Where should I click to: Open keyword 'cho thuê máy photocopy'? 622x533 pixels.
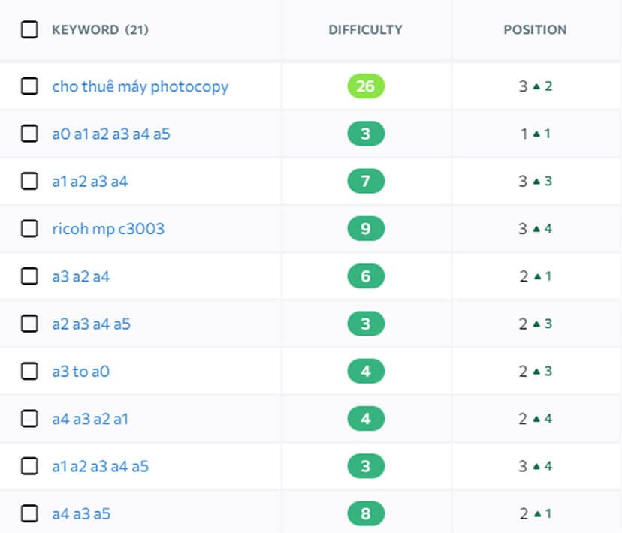tap(140, 86)
